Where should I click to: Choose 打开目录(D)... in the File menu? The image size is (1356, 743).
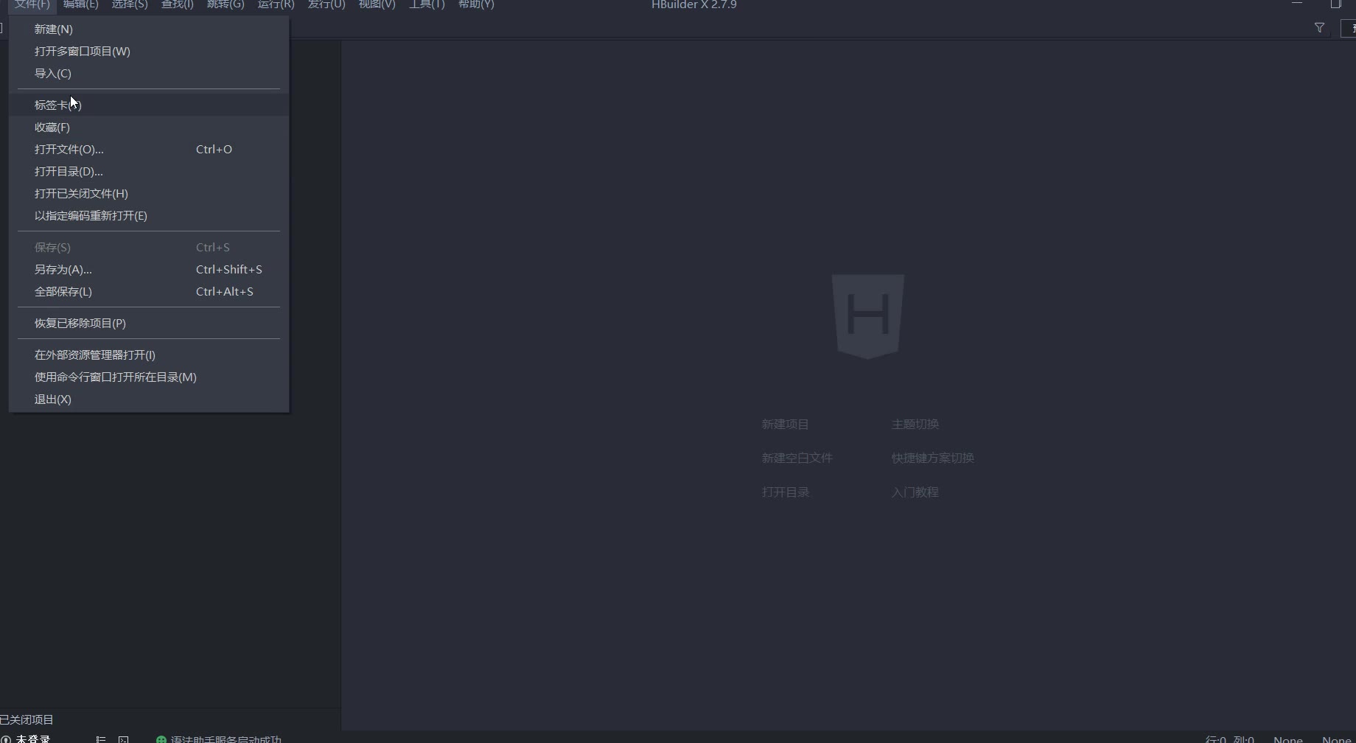point(149,172)
